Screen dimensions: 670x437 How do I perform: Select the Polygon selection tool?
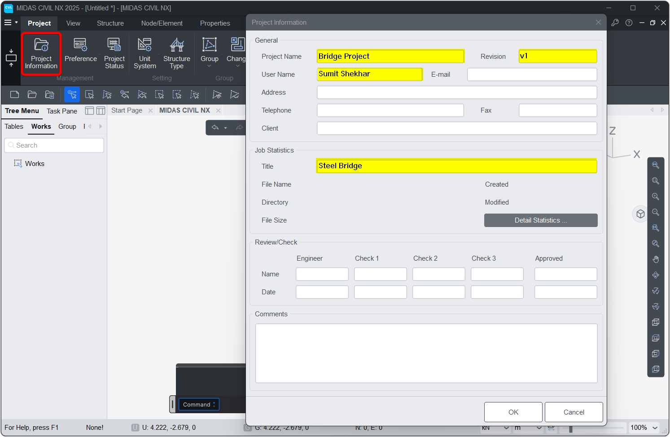coord(107,94)
